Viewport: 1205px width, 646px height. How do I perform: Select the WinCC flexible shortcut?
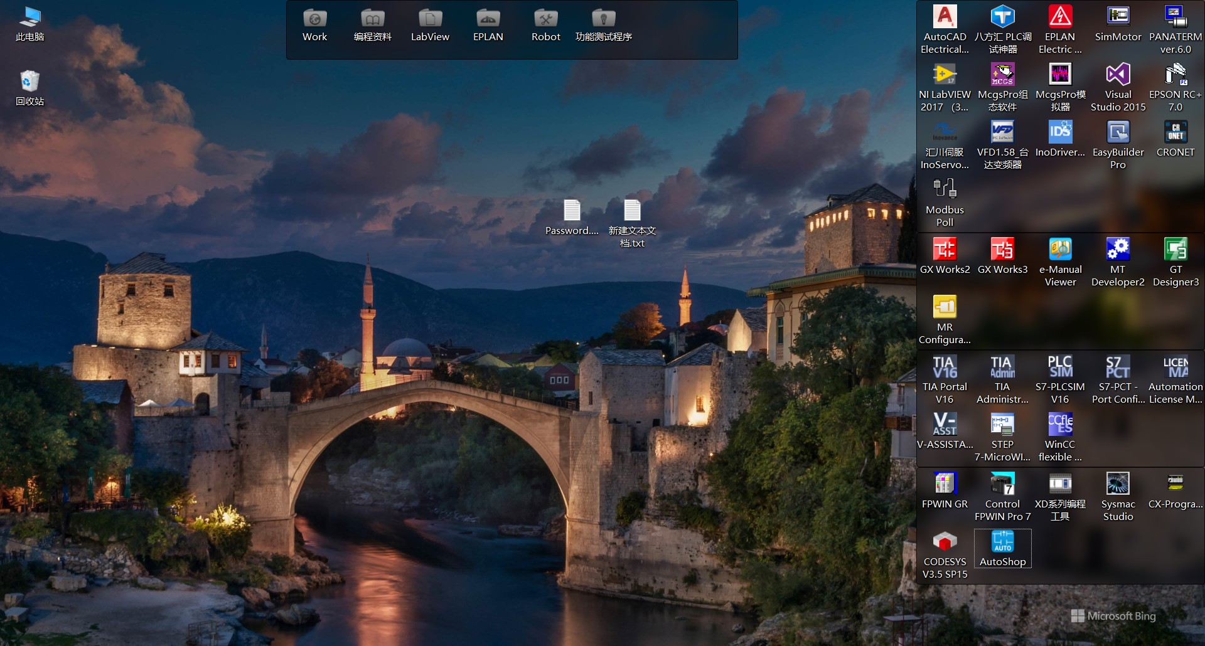(1060, 425)
